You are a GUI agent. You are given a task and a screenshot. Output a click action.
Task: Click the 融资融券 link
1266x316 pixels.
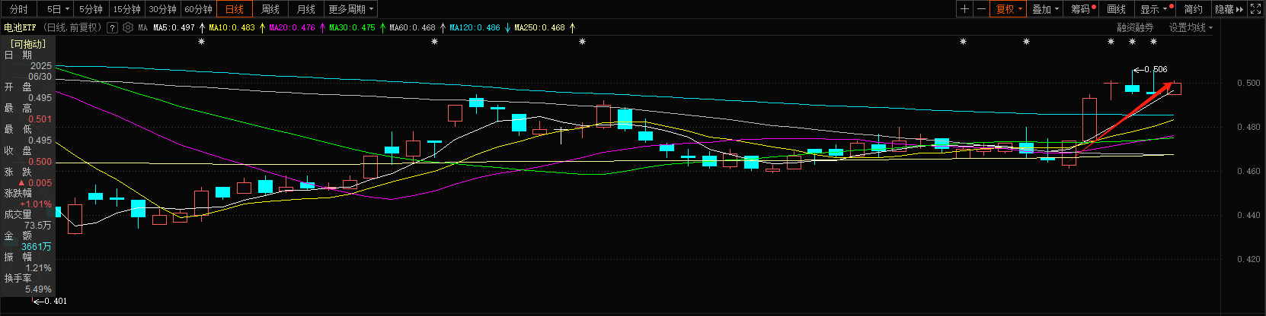pyautogui.click(x=1135, y=27)
